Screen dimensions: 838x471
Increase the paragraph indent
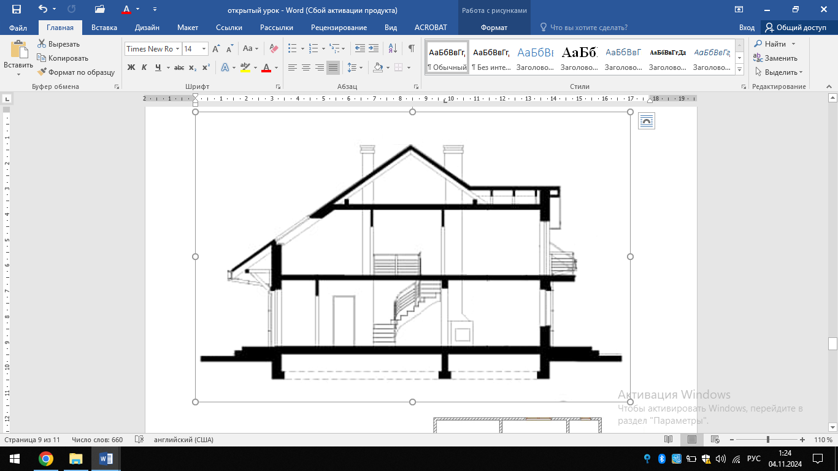(x=374, y=48)
